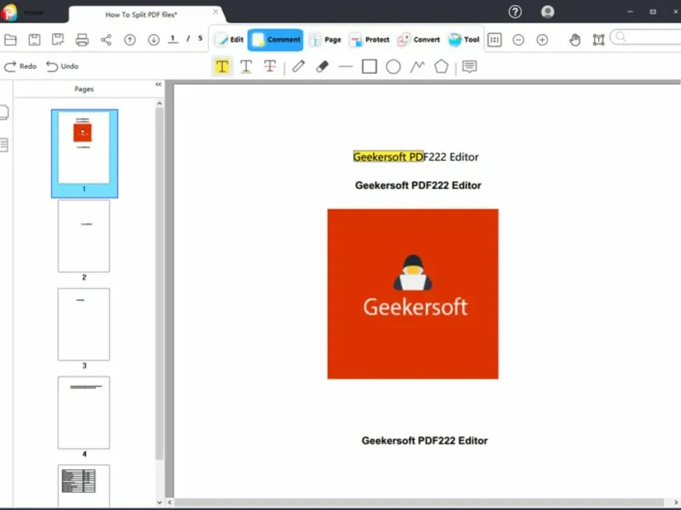
Task: Share the PDF using the share icon
Action: tap(106, 40)
